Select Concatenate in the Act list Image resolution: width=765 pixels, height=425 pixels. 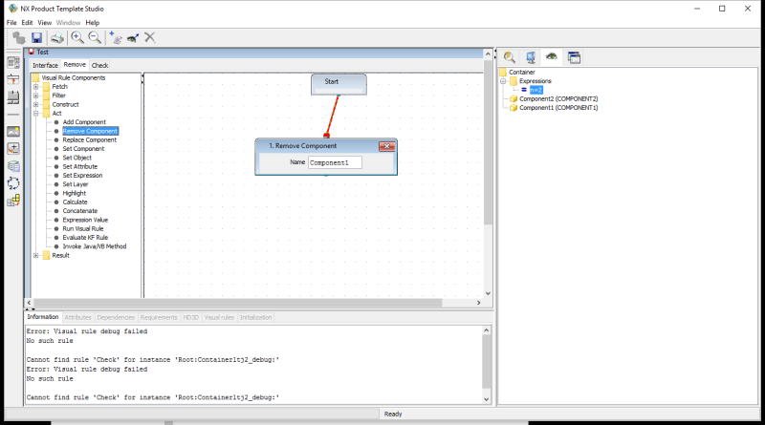pos(80,211)
